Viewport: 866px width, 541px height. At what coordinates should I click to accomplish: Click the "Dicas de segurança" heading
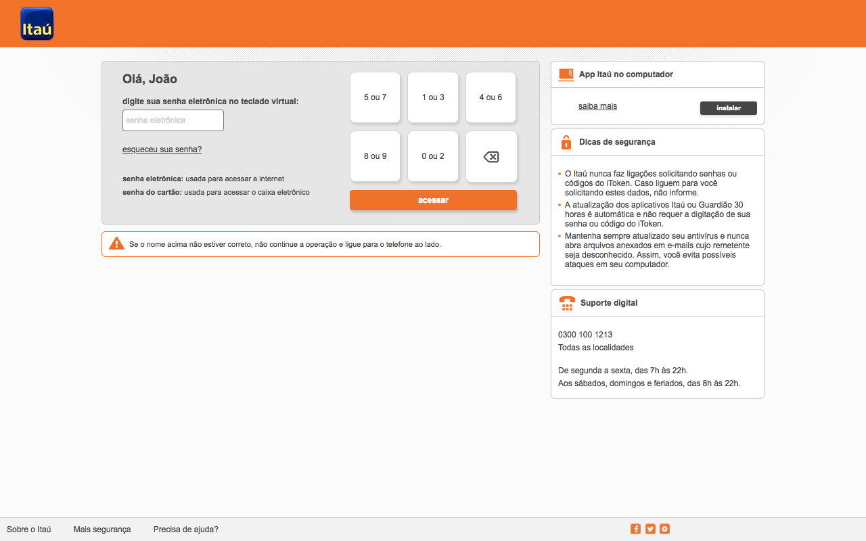(x=617, y=142)
